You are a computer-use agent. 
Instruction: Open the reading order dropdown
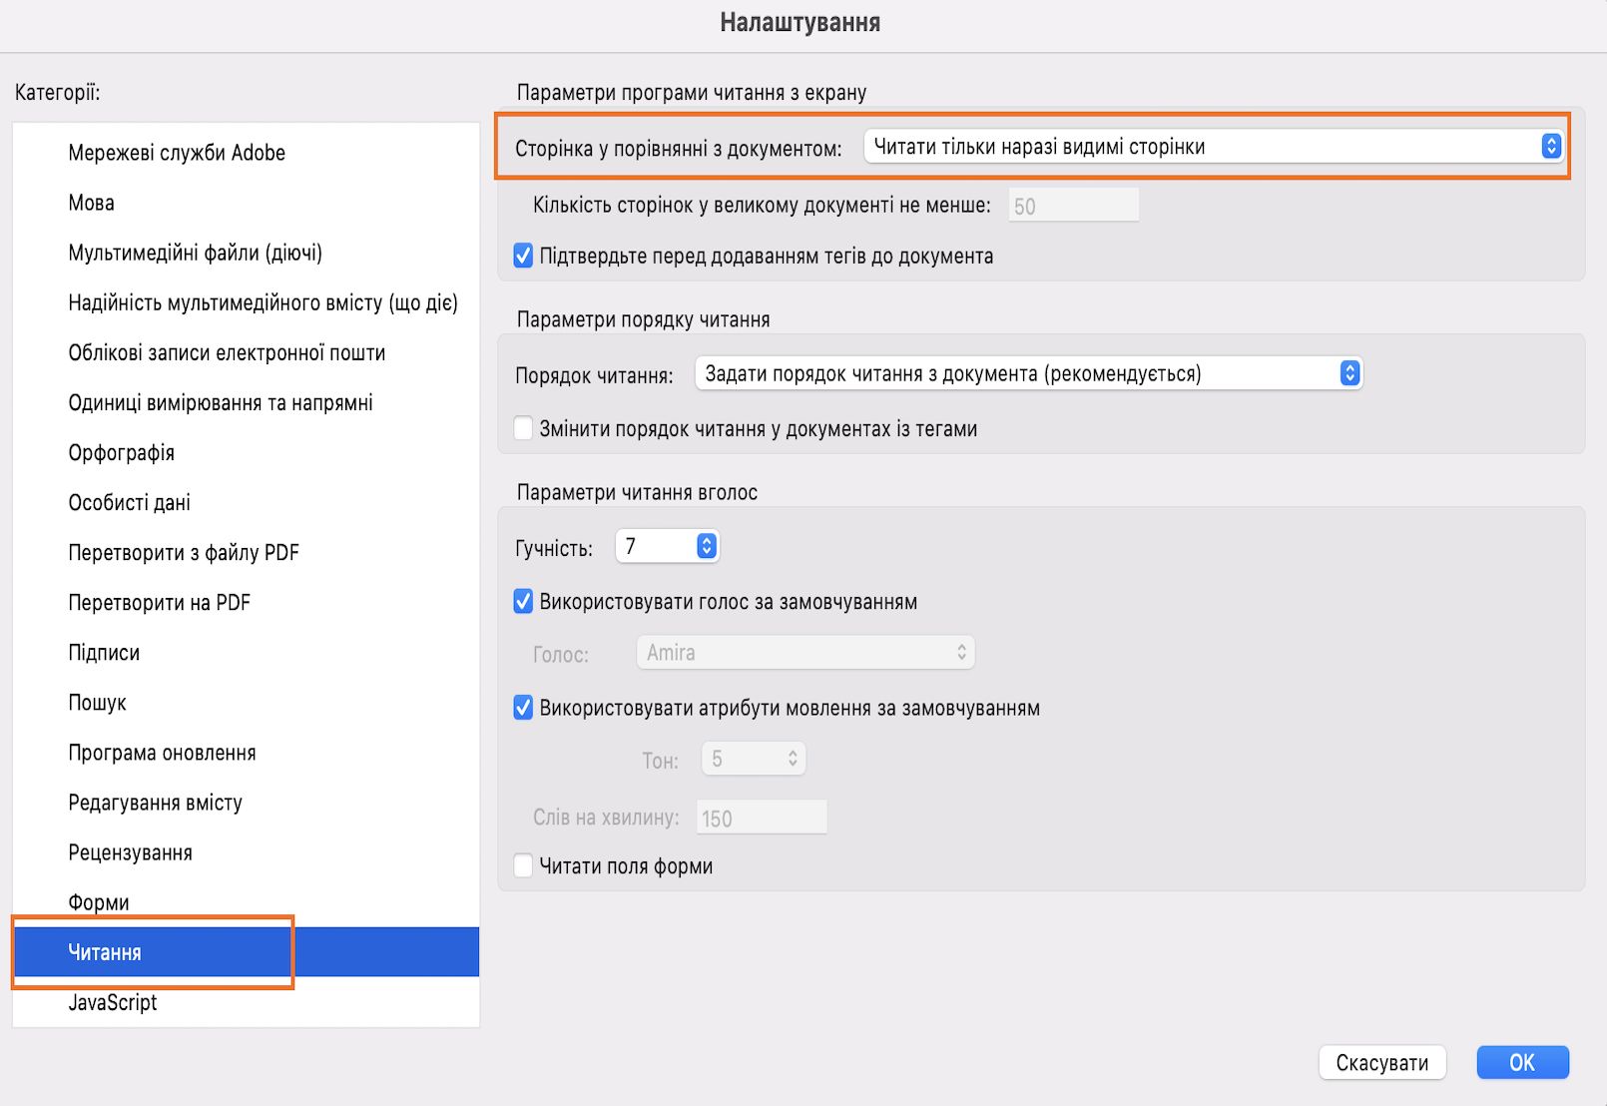[1028, 374]
